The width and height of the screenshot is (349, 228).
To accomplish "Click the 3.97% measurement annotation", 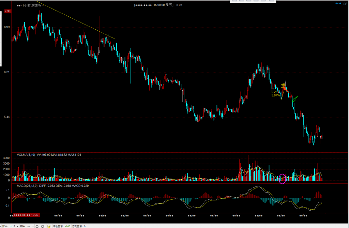I will [x=275, y=95].
